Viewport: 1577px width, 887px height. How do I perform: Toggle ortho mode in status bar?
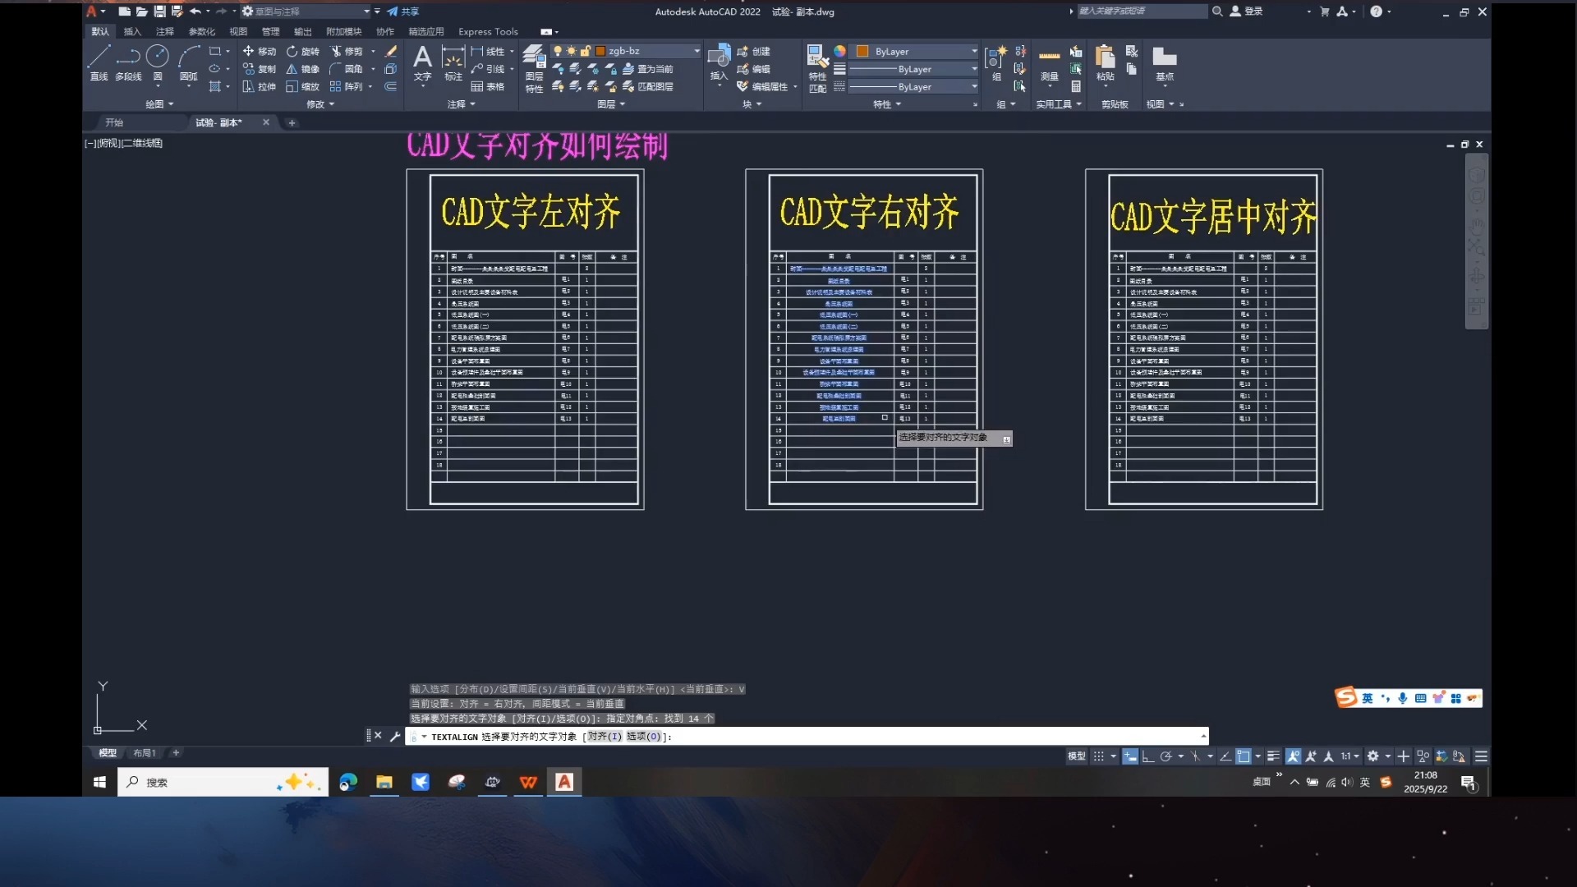coord(1147,756)
